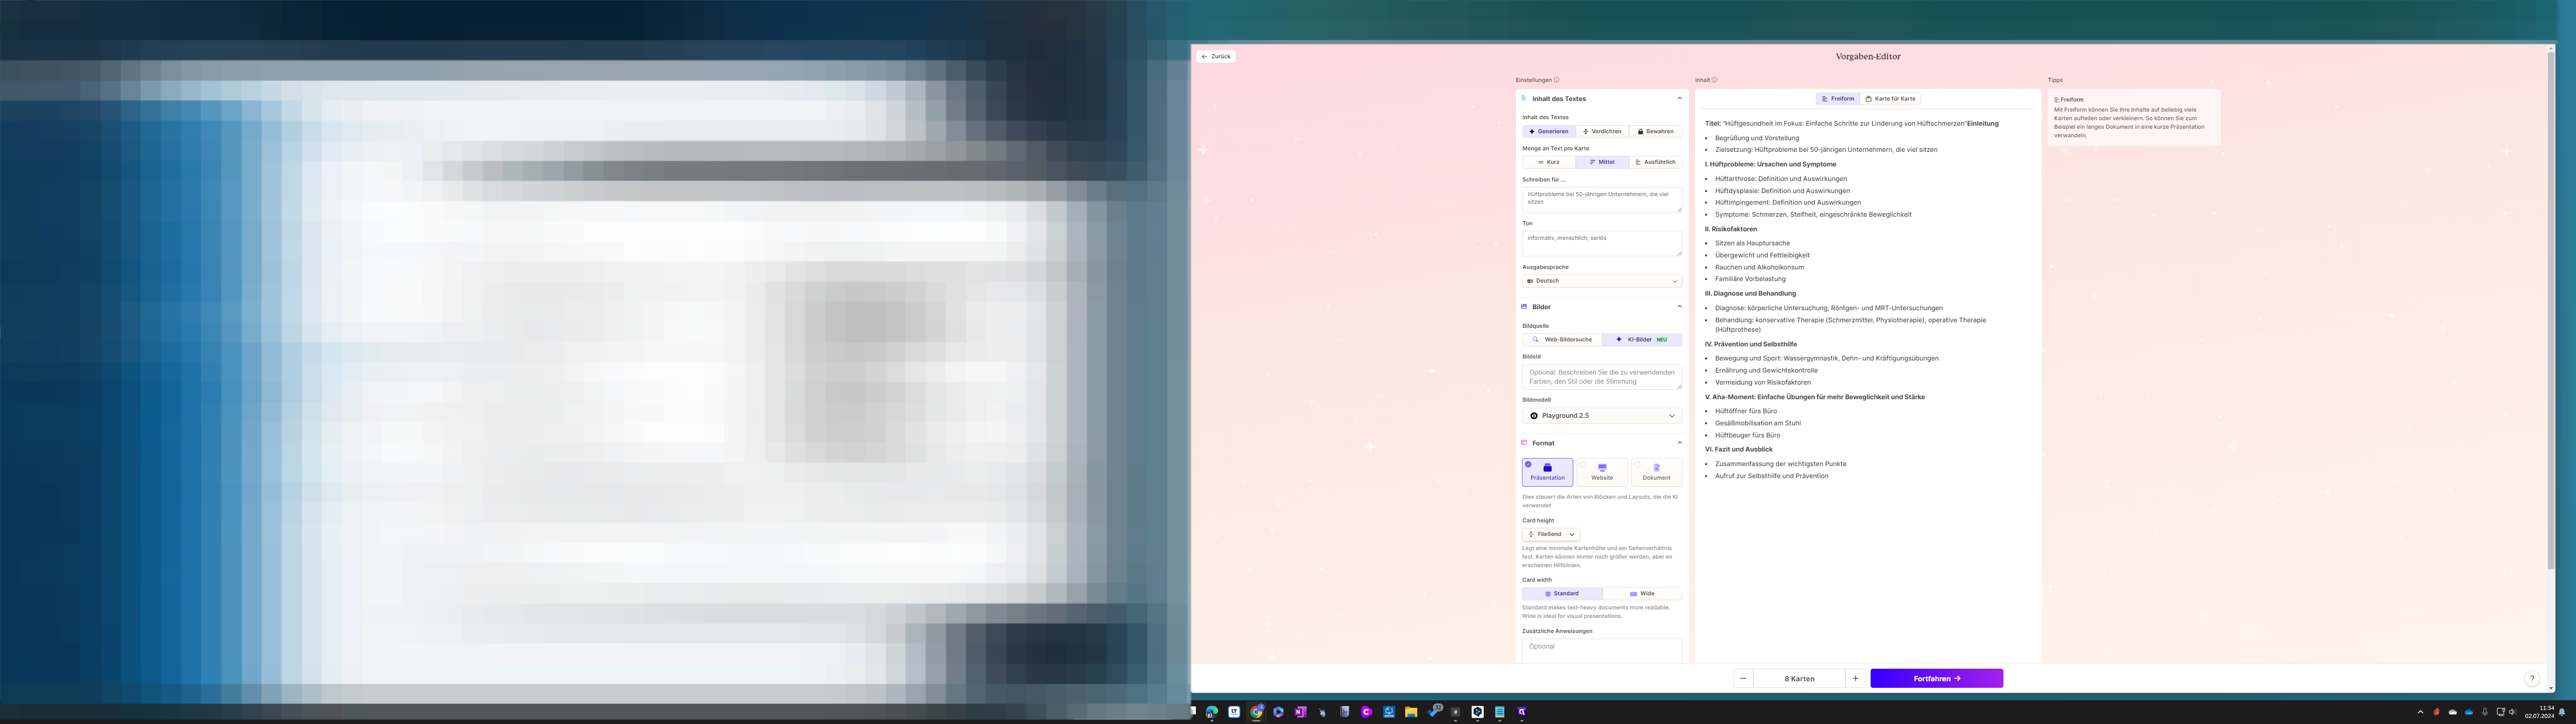This screenshot has height=724, width=2576.
Task: Click the Inhalt info icon
Action: coord(1714,80)
